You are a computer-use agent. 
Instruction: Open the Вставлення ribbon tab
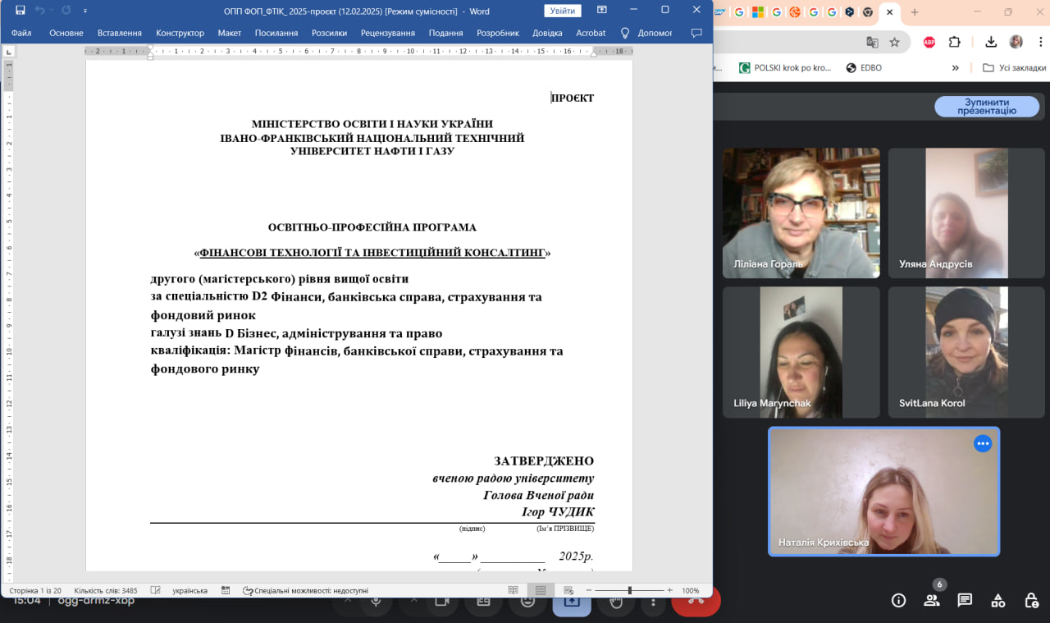coord(119,33)
